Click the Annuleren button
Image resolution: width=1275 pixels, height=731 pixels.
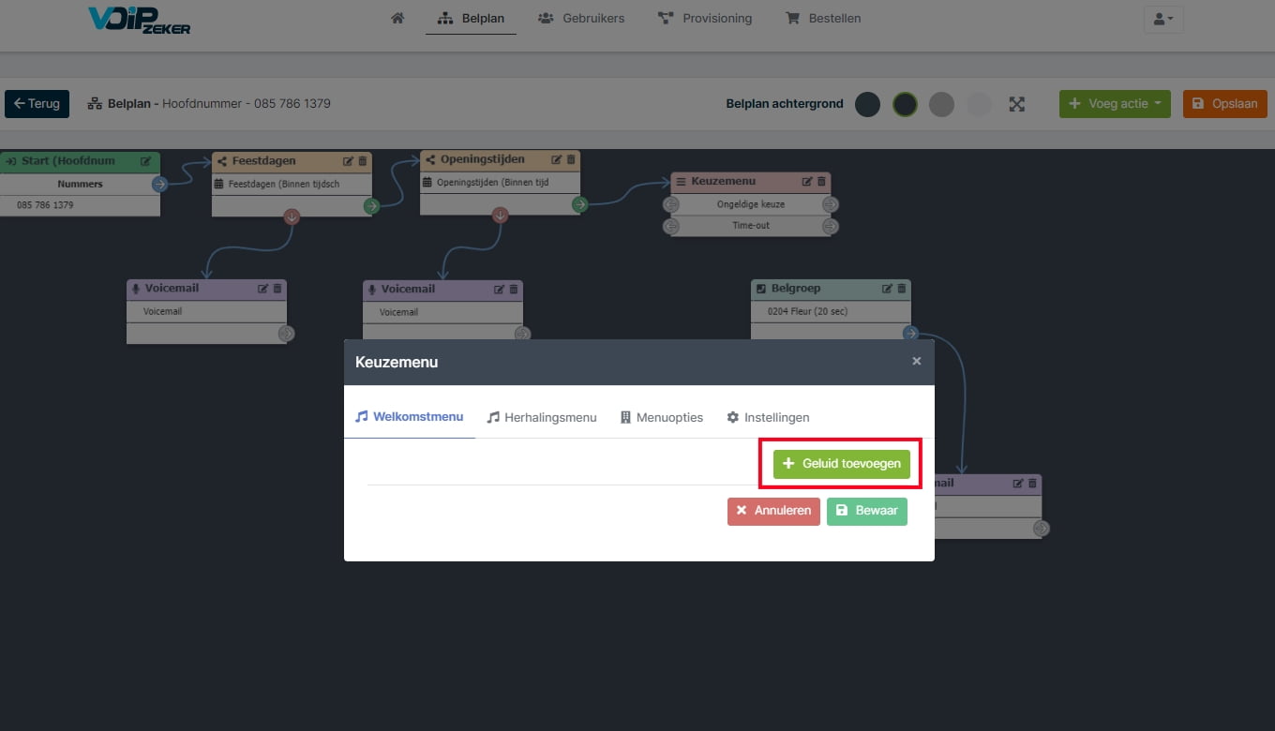(773, 511)
